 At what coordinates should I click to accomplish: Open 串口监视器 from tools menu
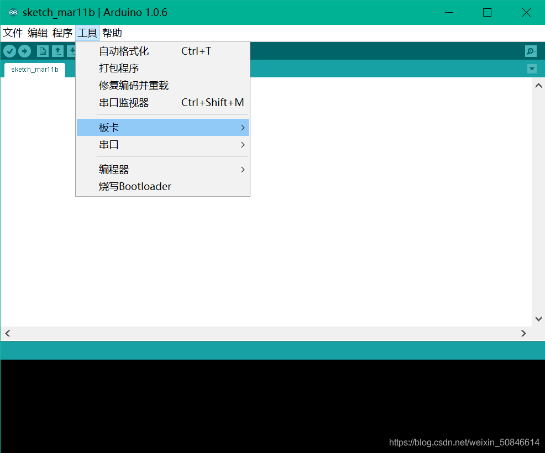coord(163,103)
